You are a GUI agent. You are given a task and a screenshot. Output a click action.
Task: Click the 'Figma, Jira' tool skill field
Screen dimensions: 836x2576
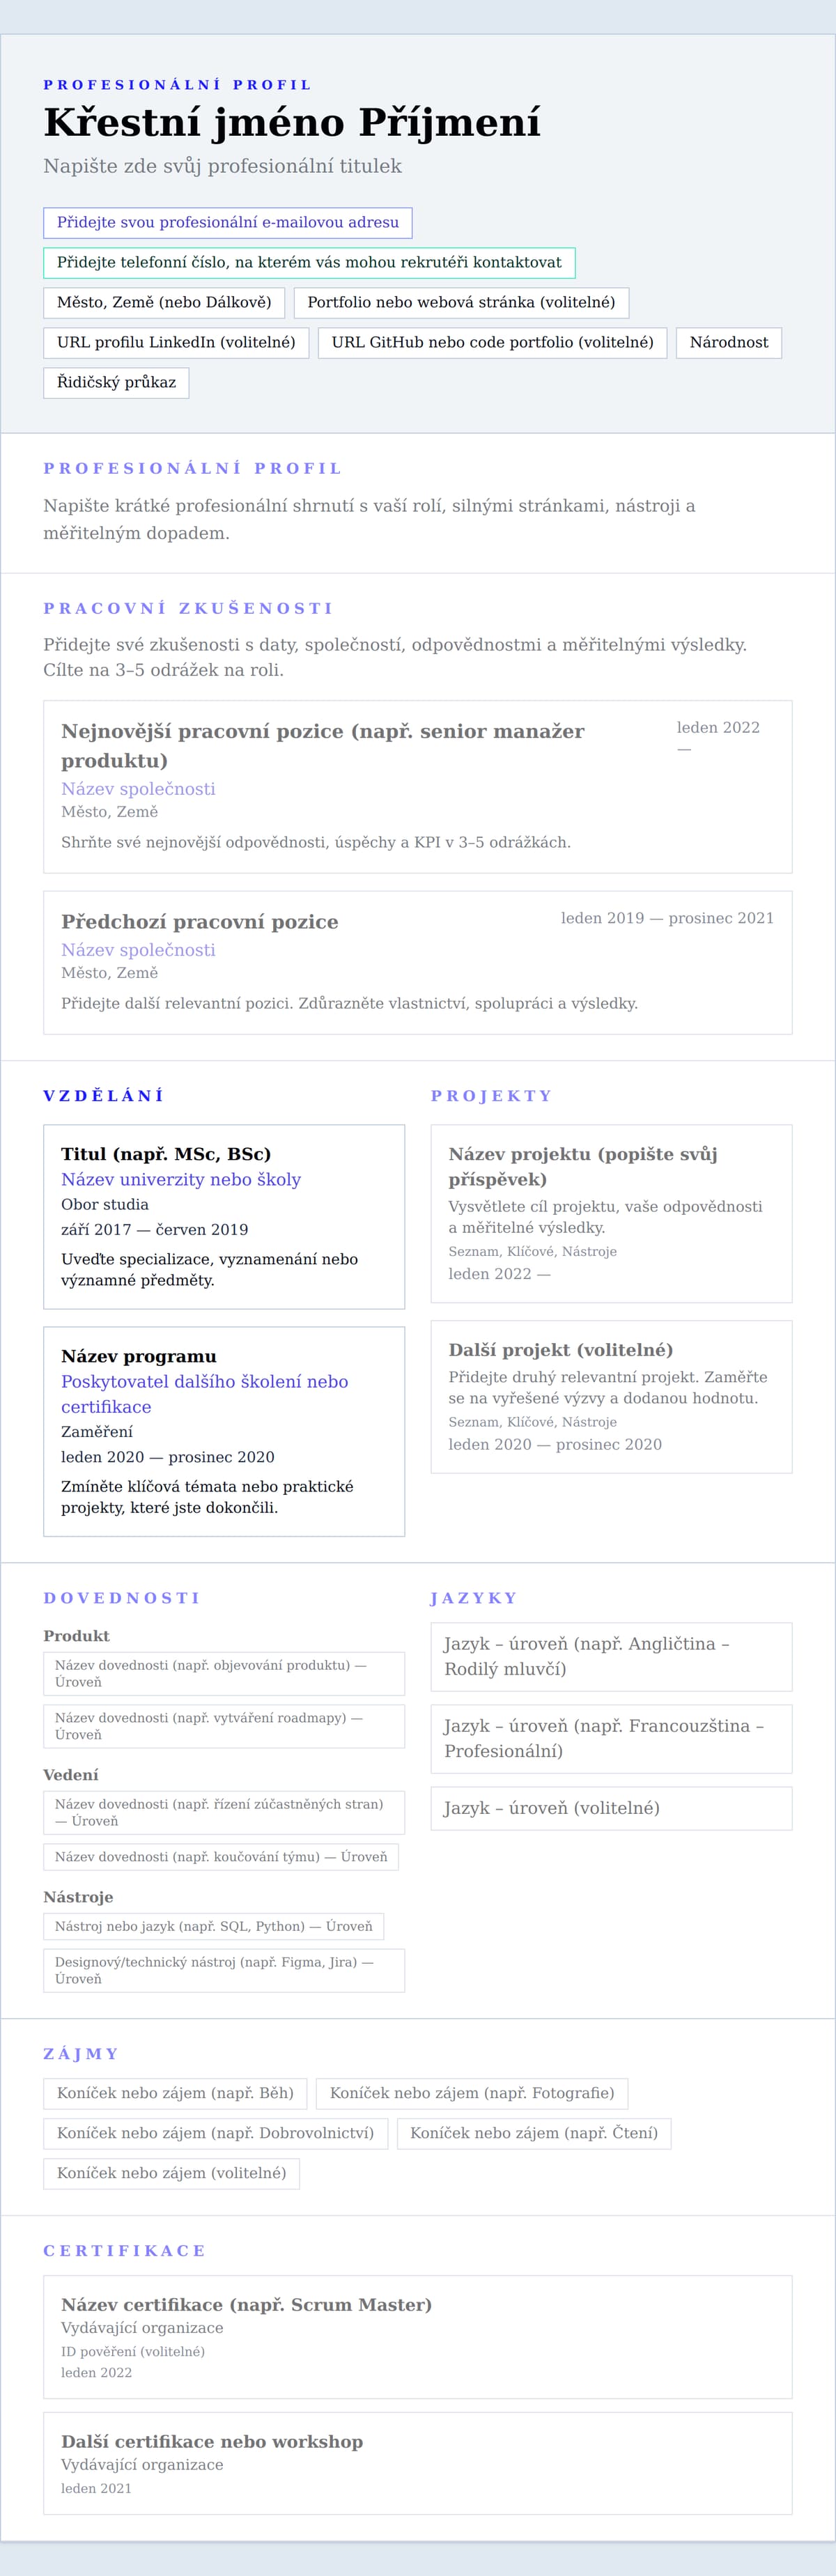coord(224,1970)
